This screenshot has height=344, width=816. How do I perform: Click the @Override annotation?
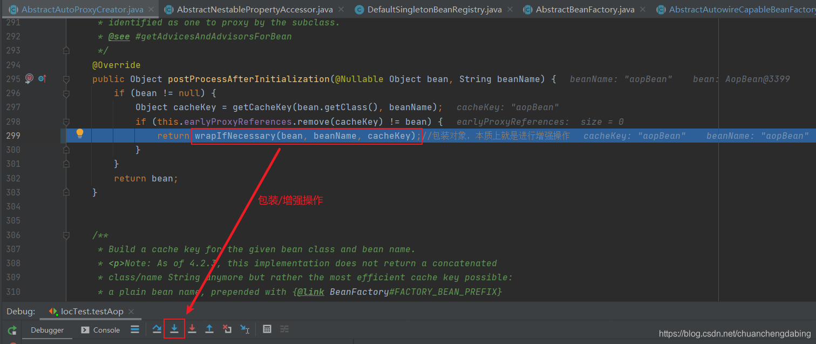pyautogui.click(x=117, y=65)
